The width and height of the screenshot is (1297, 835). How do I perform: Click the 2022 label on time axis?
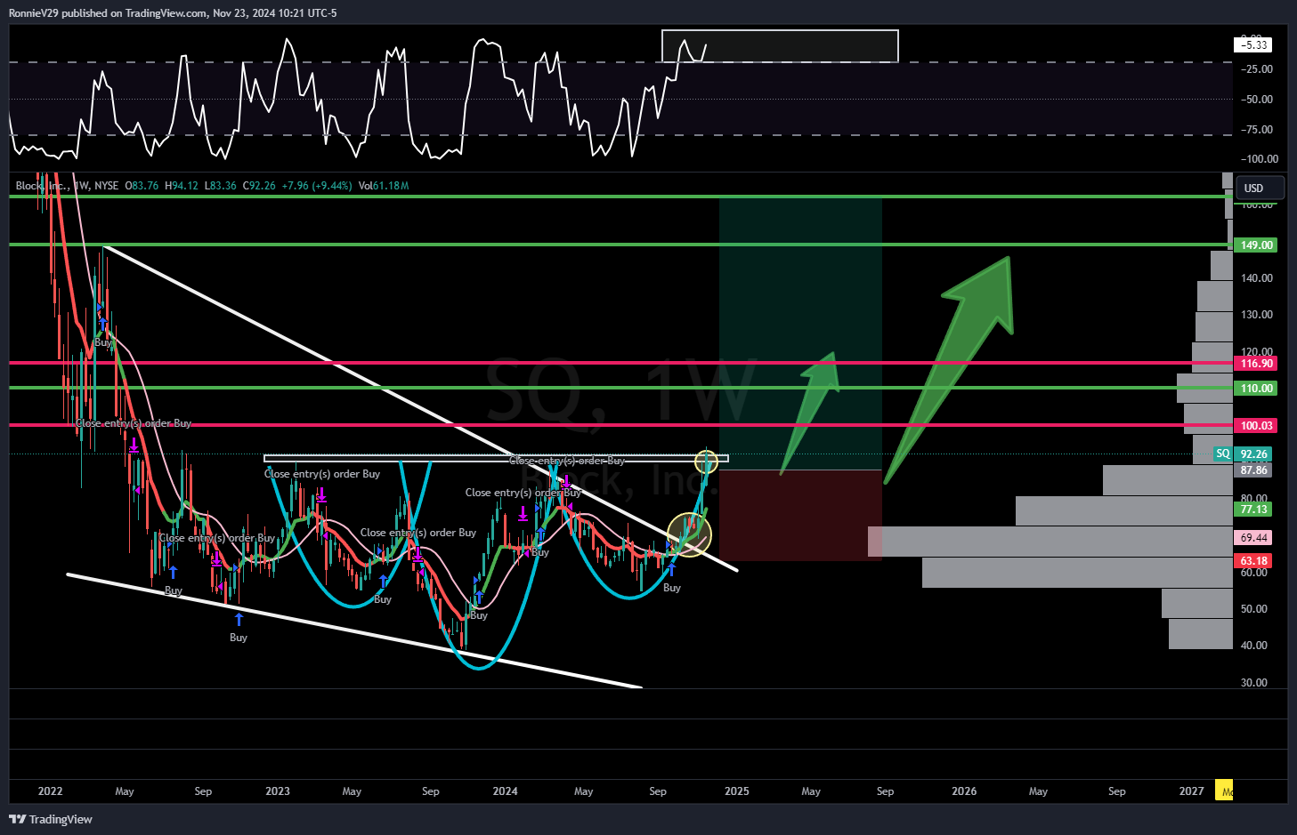click(x=50, y=791)
